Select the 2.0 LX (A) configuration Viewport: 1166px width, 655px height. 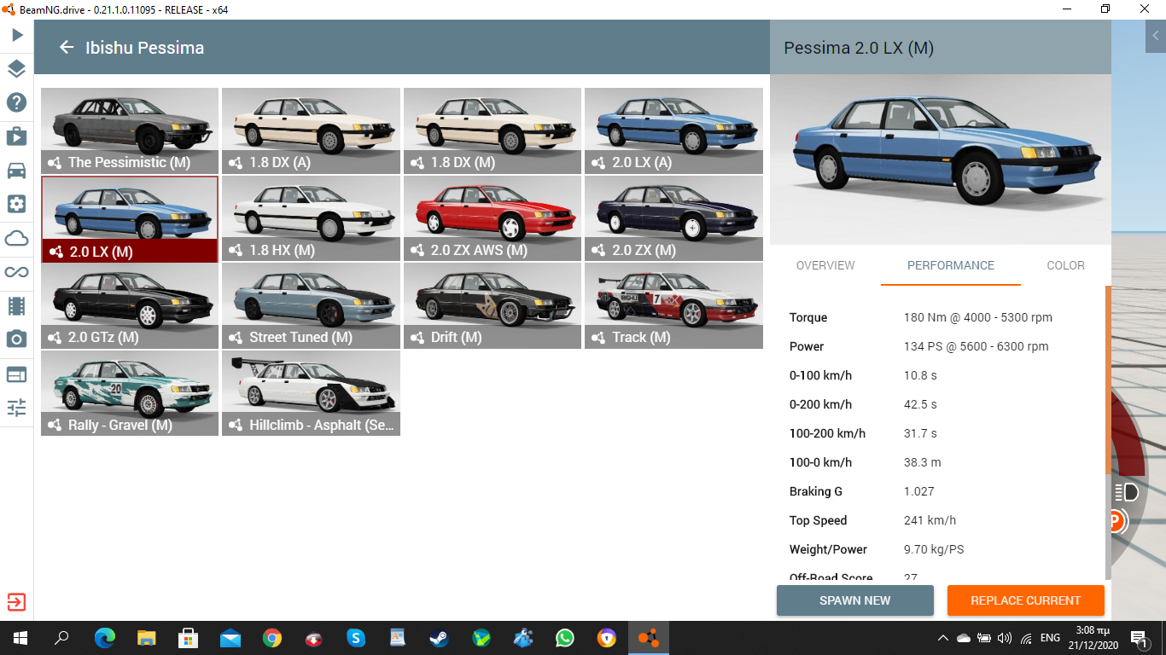tap(673, 131)
